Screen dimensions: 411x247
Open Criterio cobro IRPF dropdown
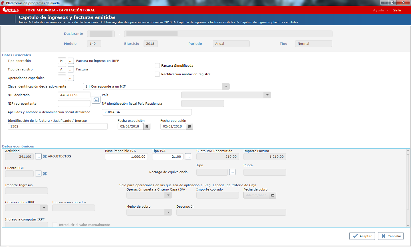click(x=44, y=208)
